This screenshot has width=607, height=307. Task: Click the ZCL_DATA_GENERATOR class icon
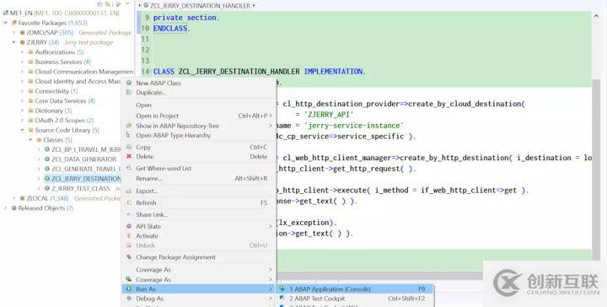[47, 159]
